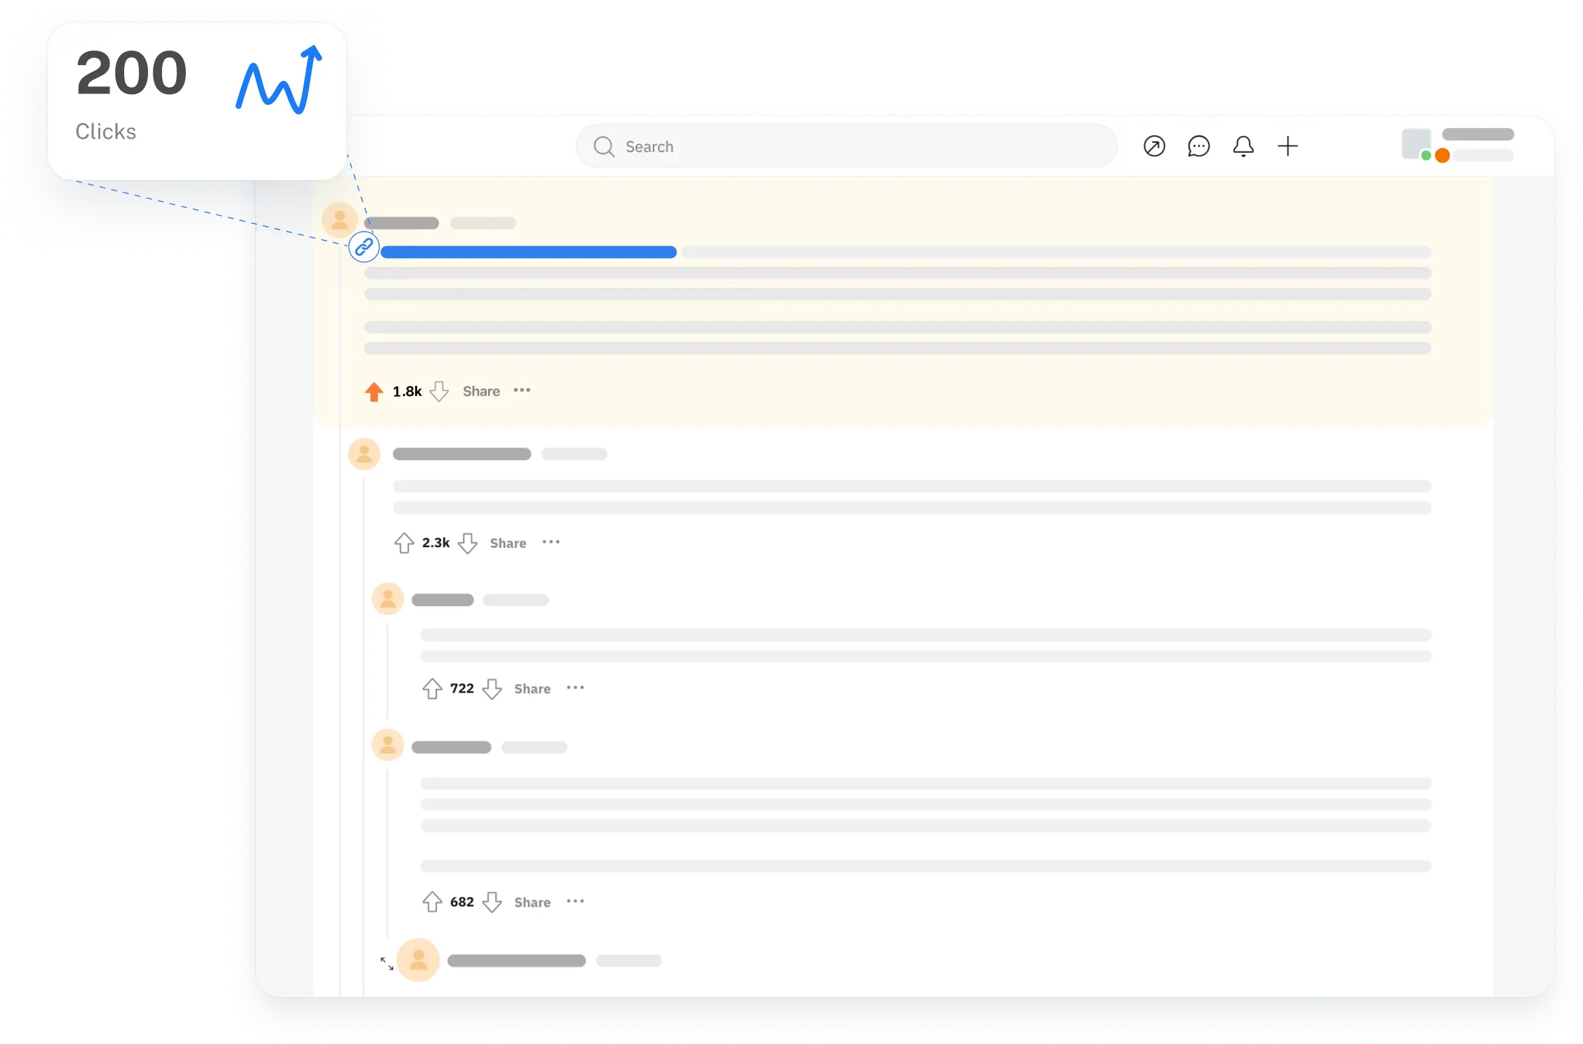The image size is (1583, 1044).
Task: Open the notifications bell icon
Action: [x=1243, y=146]
